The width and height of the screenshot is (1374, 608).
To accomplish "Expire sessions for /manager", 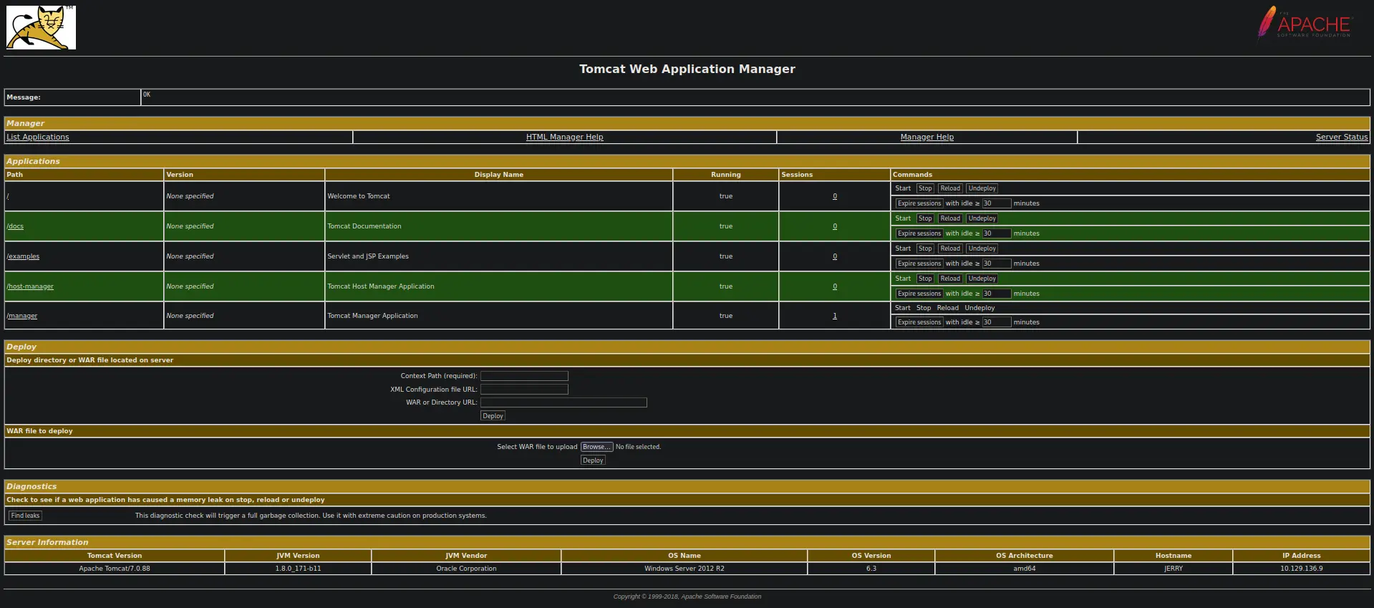I will 919,322.
